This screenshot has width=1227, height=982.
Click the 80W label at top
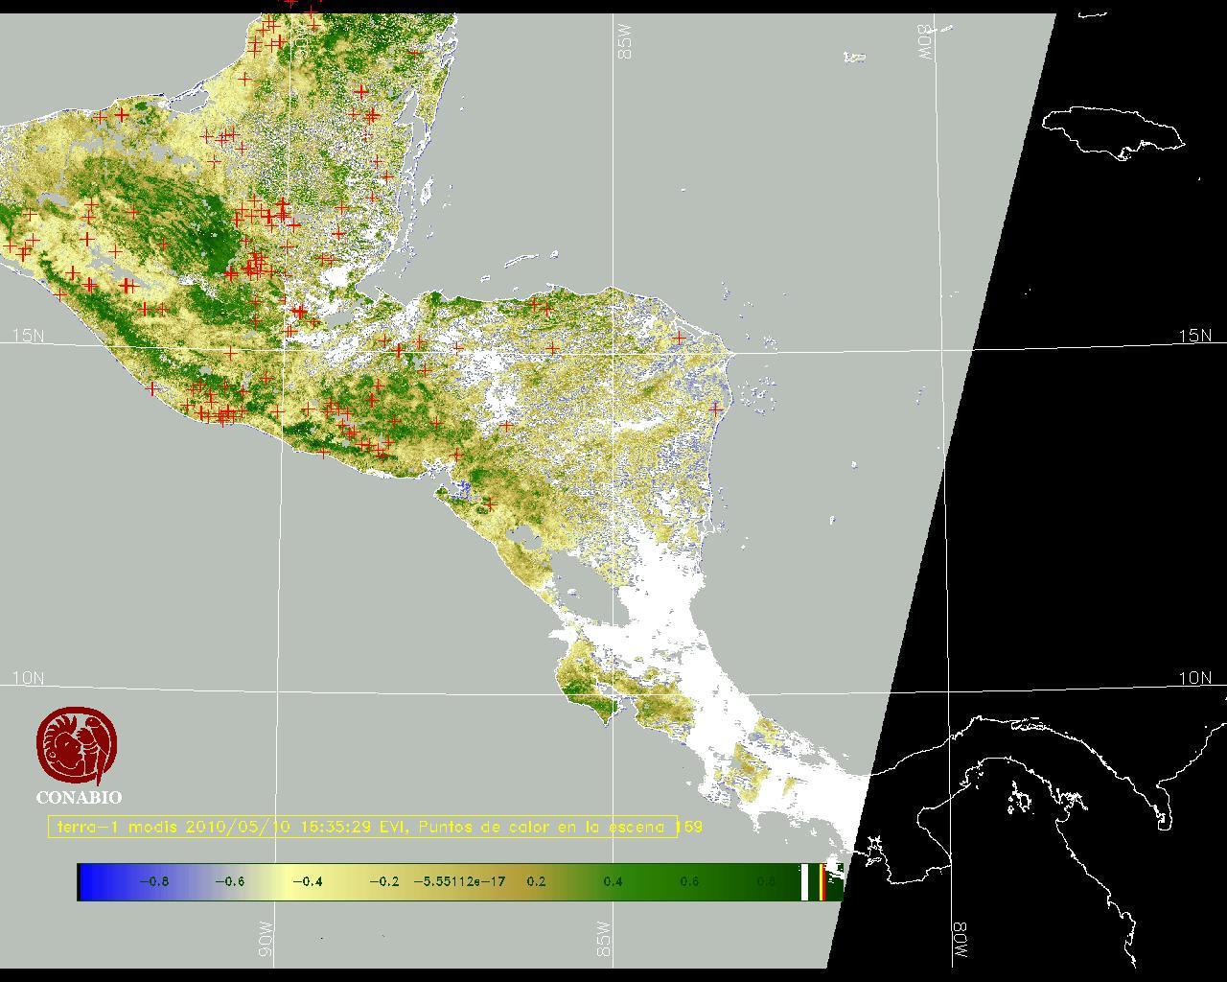coord(924,43)
